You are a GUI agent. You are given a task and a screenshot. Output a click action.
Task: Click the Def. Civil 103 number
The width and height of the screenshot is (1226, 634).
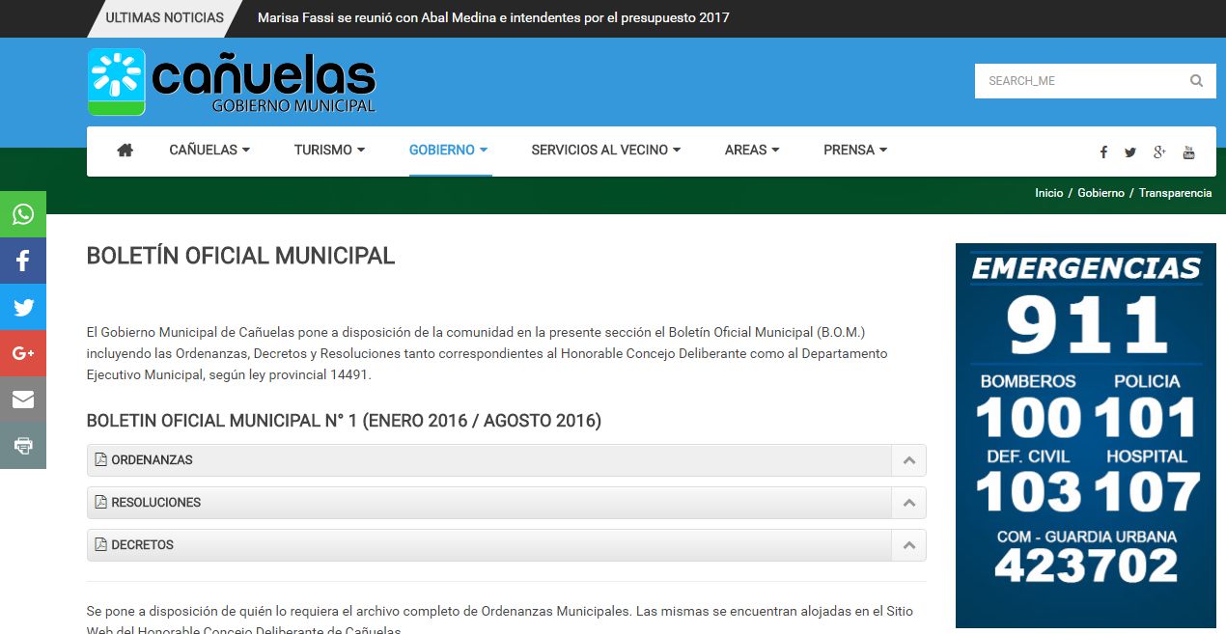pos(1028,492)
